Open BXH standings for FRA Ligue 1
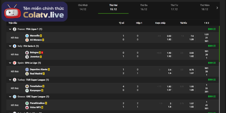The height and width of the screenshot is (113, 226). (212, 29)
